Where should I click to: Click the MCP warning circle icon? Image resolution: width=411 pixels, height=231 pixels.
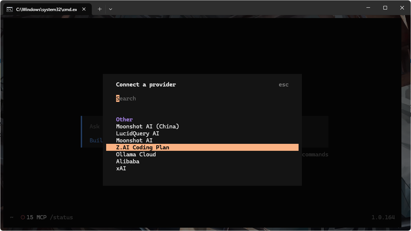coord(23,217)
